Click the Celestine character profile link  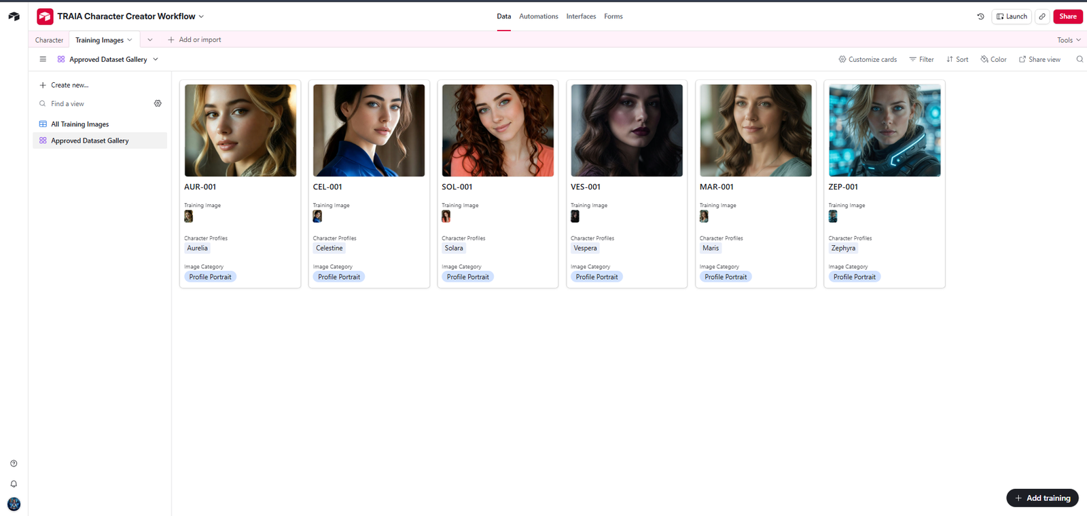pos(329,248)
